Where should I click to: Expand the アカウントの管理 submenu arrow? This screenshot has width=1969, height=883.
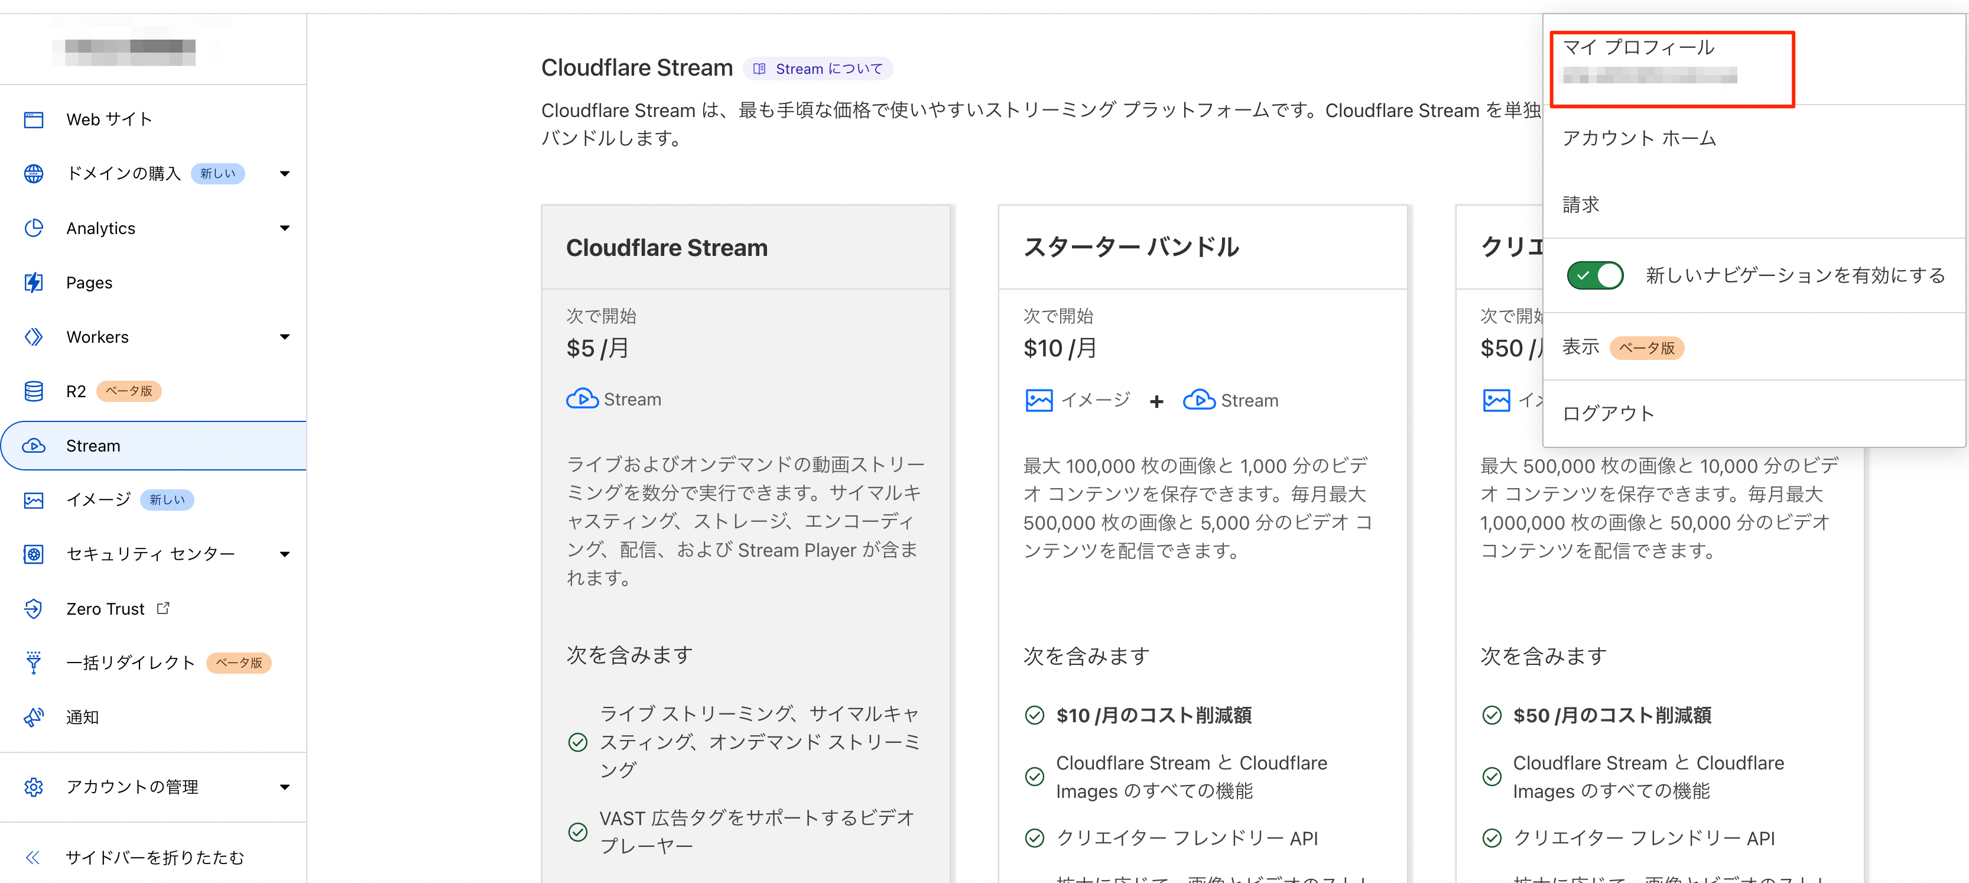(284, 787)
